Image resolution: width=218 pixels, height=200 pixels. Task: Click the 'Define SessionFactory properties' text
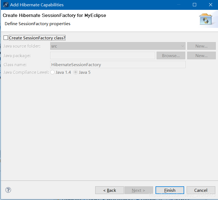(38, 24)
